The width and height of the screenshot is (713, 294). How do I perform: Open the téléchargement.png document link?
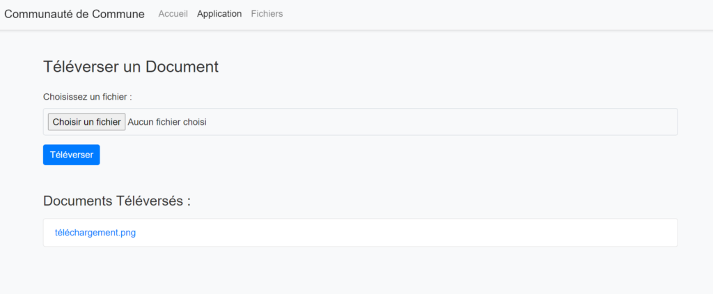point(95,233)
